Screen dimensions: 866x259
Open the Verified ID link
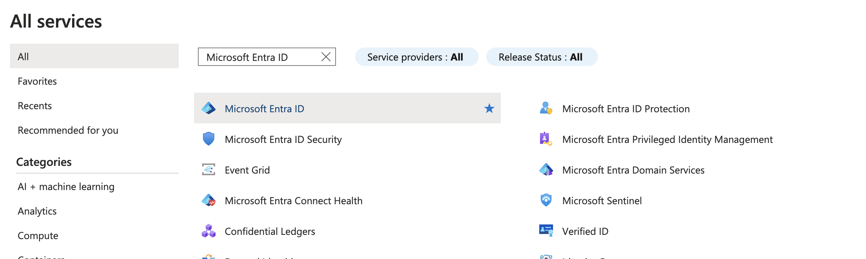click(585, 231)
